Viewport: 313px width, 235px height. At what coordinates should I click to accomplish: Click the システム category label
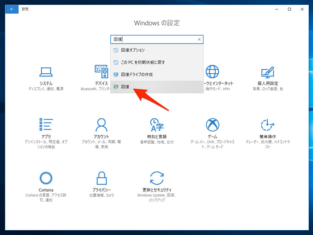coord(46,83)
